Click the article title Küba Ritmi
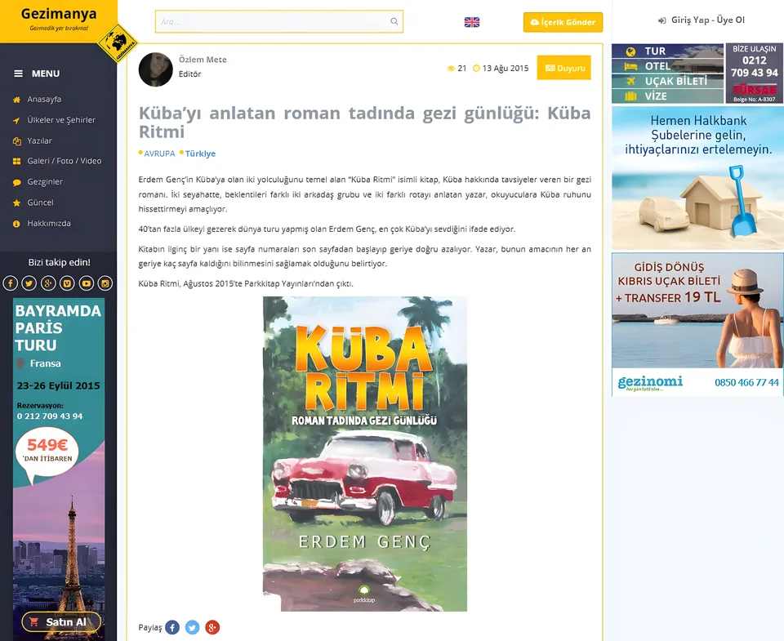 point(364,122)
